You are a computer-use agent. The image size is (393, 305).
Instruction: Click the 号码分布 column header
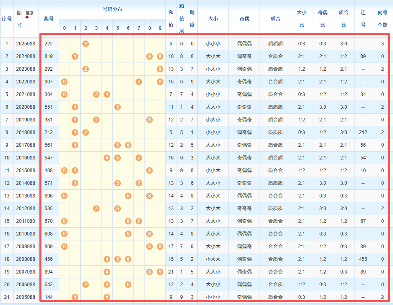pos(112,9)
